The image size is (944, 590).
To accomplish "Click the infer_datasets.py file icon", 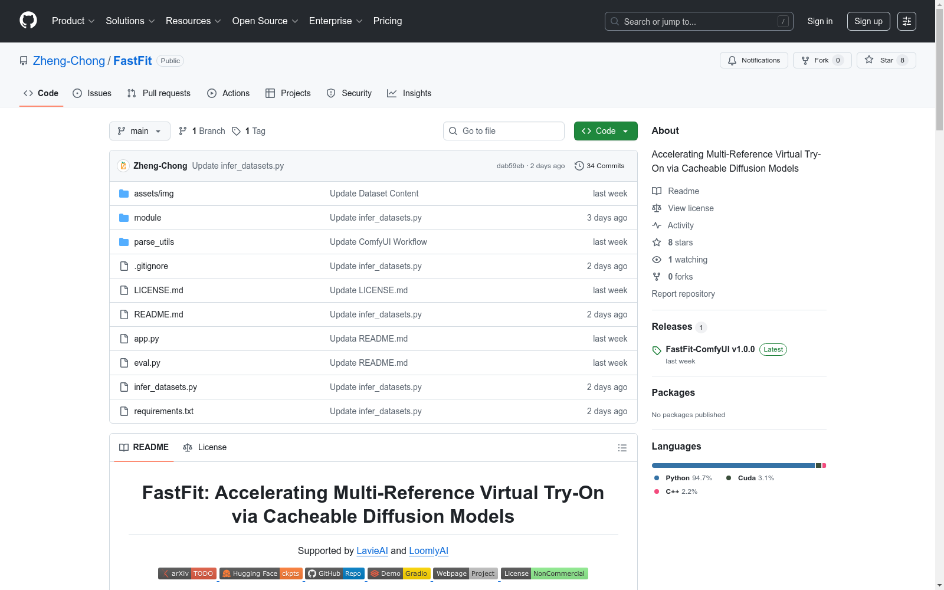I will (x=124, y=387).
